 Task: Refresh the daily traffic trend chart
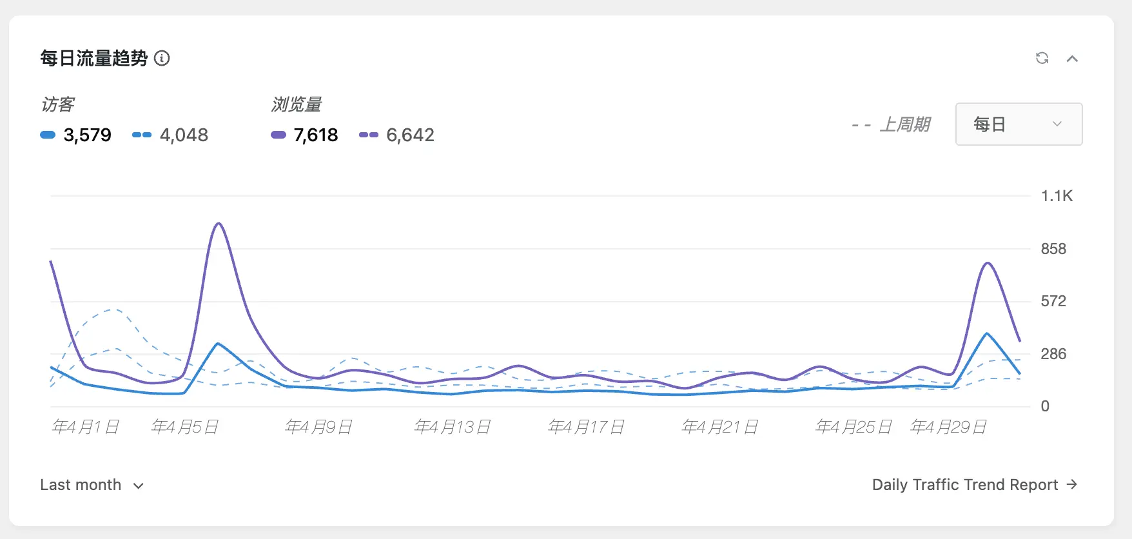[x=1042, y=58]
